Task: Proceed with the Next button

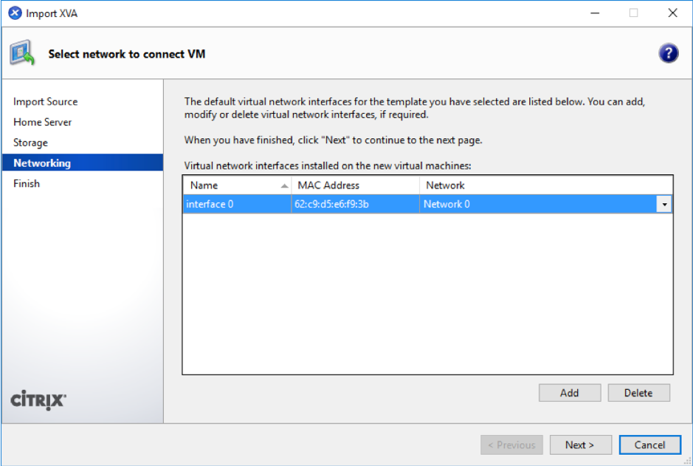Action: point(580,445)
